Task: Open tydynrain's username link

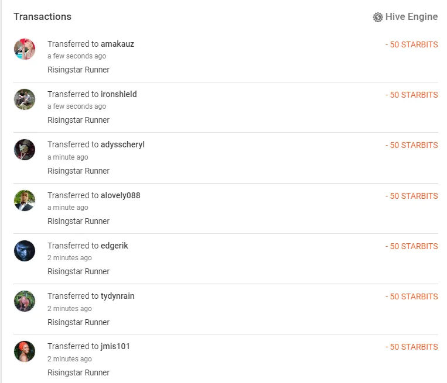Action: click(x=117, y=296)
